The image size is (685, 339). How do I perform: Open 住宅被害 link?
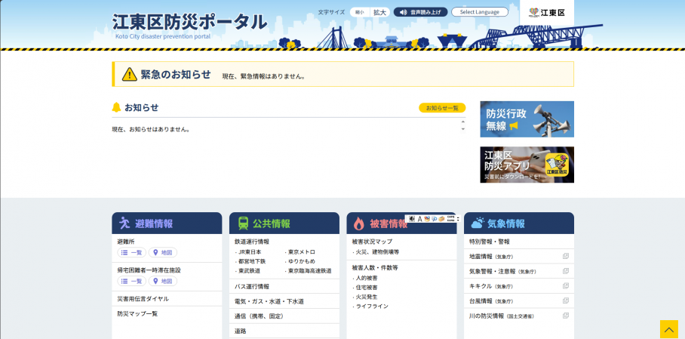pyautogui.click(x=365, y=288)
